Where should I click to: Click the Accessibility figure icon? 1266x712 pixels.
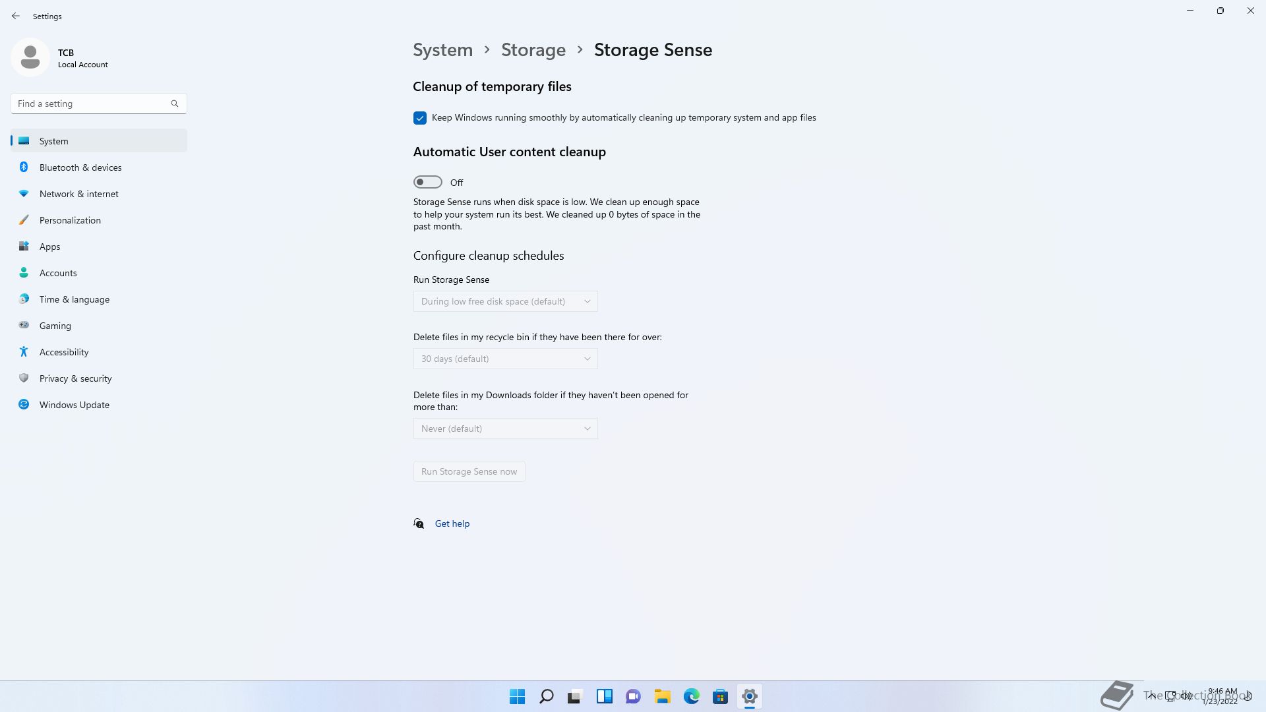pyautogui.click(x=24, y=351)
